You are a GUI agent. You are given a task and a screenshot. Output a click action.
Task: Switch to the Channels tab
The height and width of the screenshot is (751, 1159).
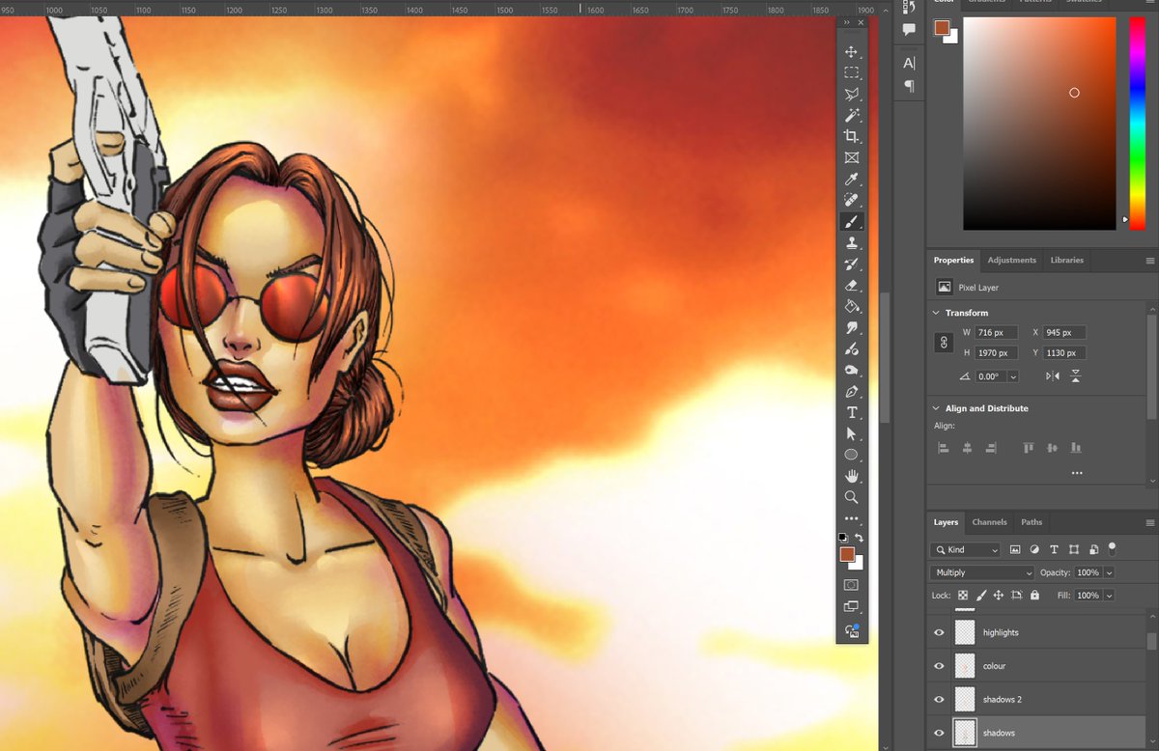[989, 522]
